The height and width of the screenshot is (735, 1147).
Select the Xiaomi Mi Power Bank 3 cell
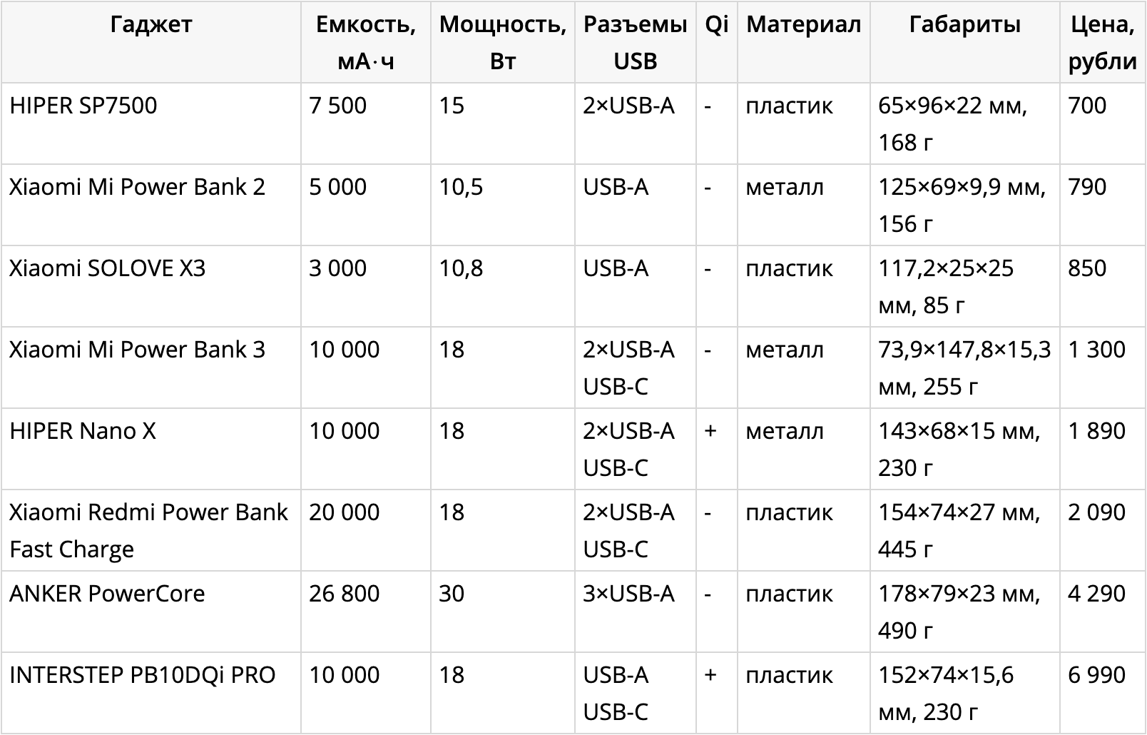coord(151,367)
